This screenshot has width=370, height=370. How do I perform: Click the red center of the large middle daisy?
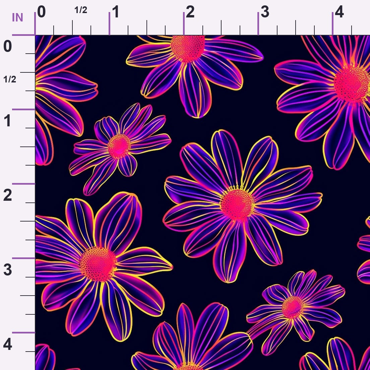[x=237, y=204]
